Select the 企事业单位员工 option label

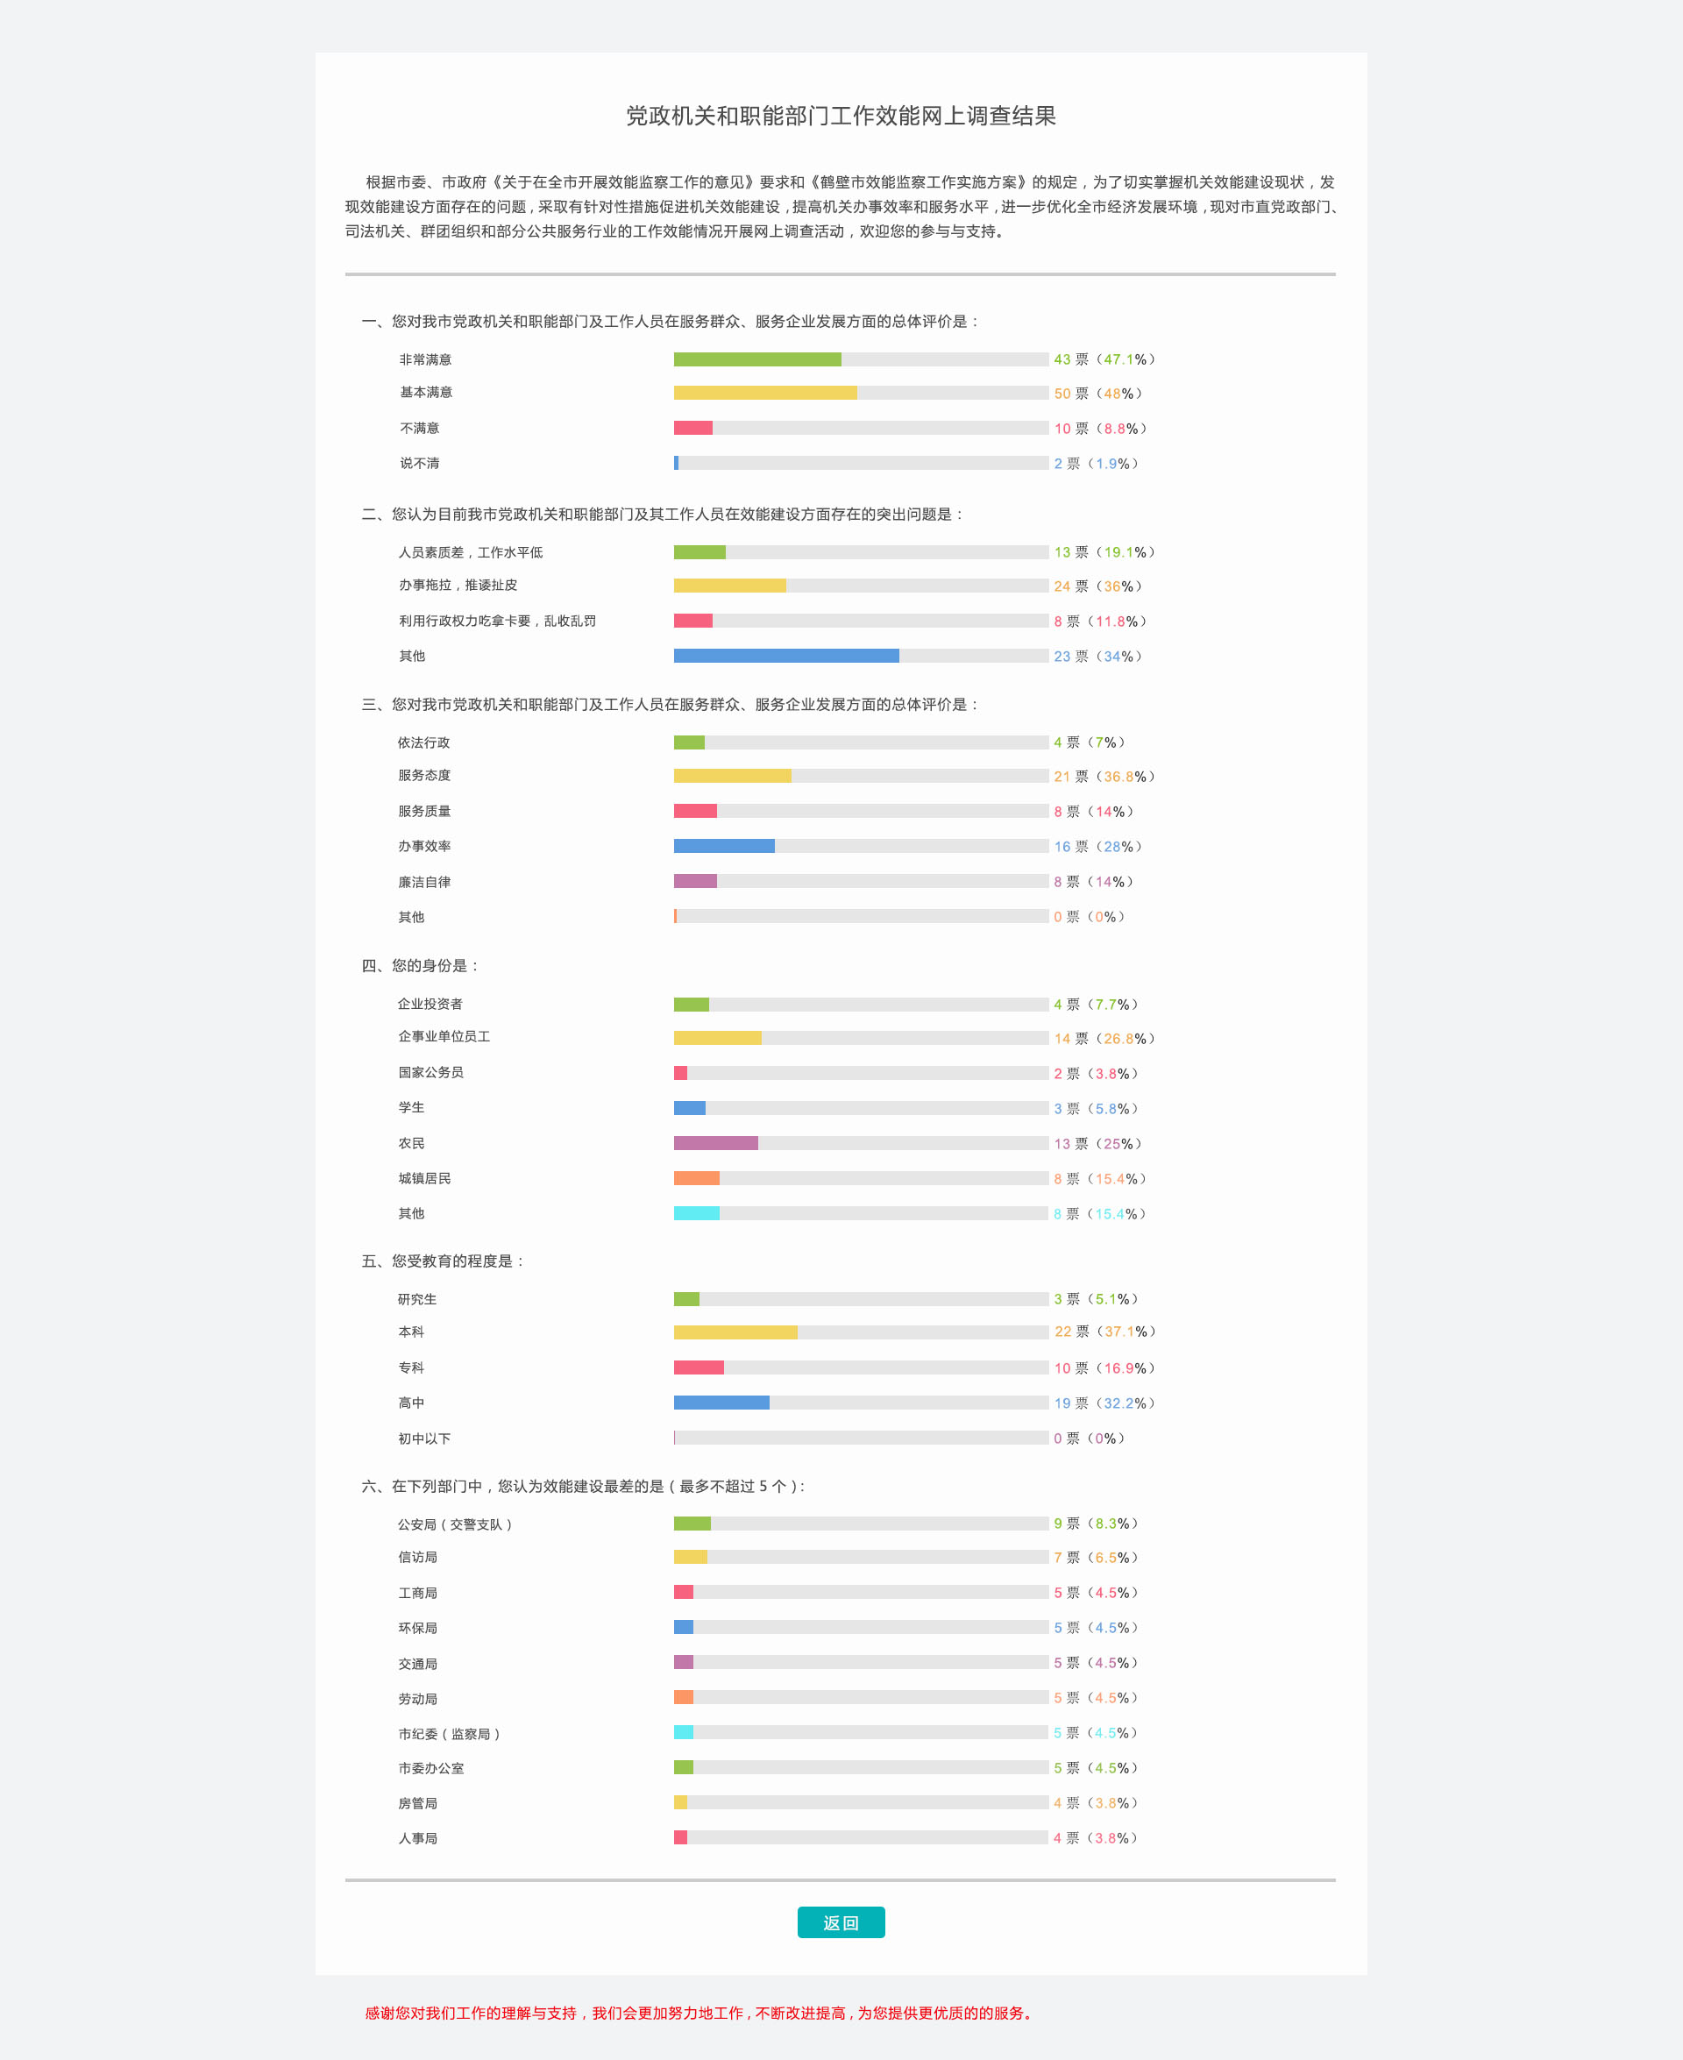(x=444, y=1036)
